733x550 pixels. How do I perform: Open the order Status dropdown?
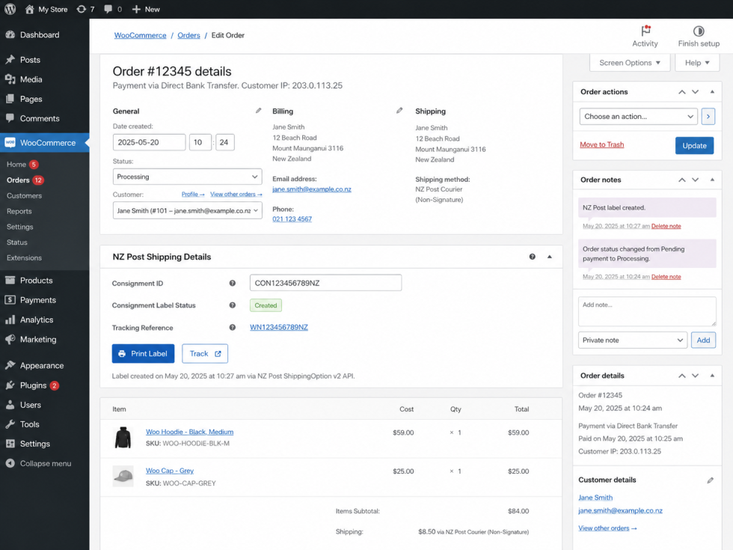pyautogui.click(x=187, y=177)
